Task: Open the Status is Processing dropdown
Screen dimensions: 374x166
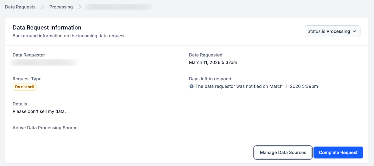Action: 332,31
